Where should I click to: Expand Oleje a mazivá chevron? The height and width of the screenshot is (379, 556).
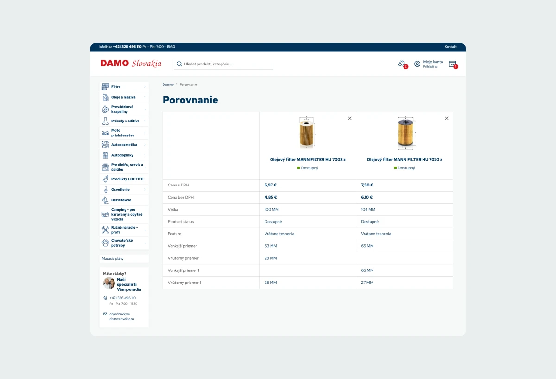pos(145,97)
